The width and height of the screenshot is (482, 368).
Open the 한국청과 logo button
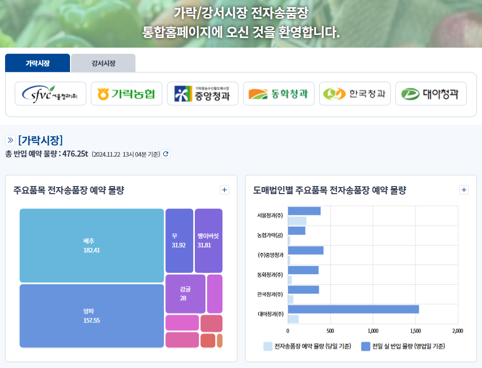pyautogui.click(x=355, y=93)
